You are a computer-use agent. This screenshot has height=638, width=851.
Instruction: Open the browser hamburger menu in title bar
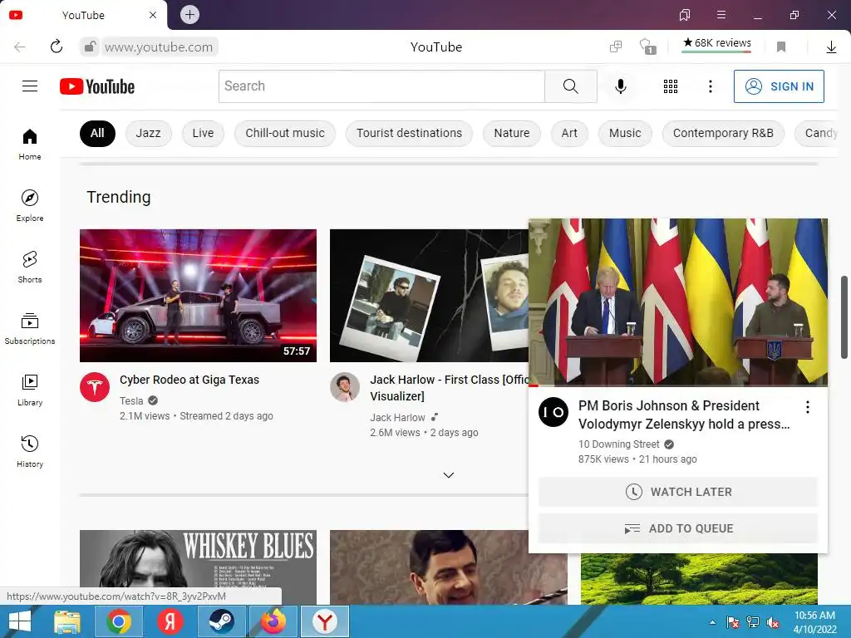[x=721, y=15]
